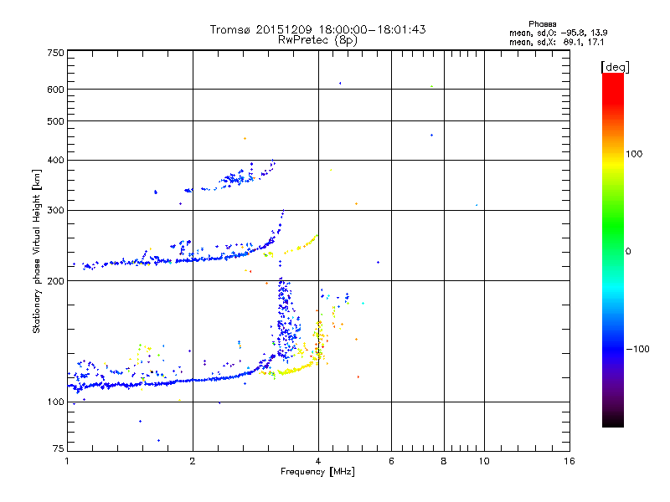Click the black bottom of the phase colorbar
The width and height of the screenshot is (670, 502).
coord(613,421)
